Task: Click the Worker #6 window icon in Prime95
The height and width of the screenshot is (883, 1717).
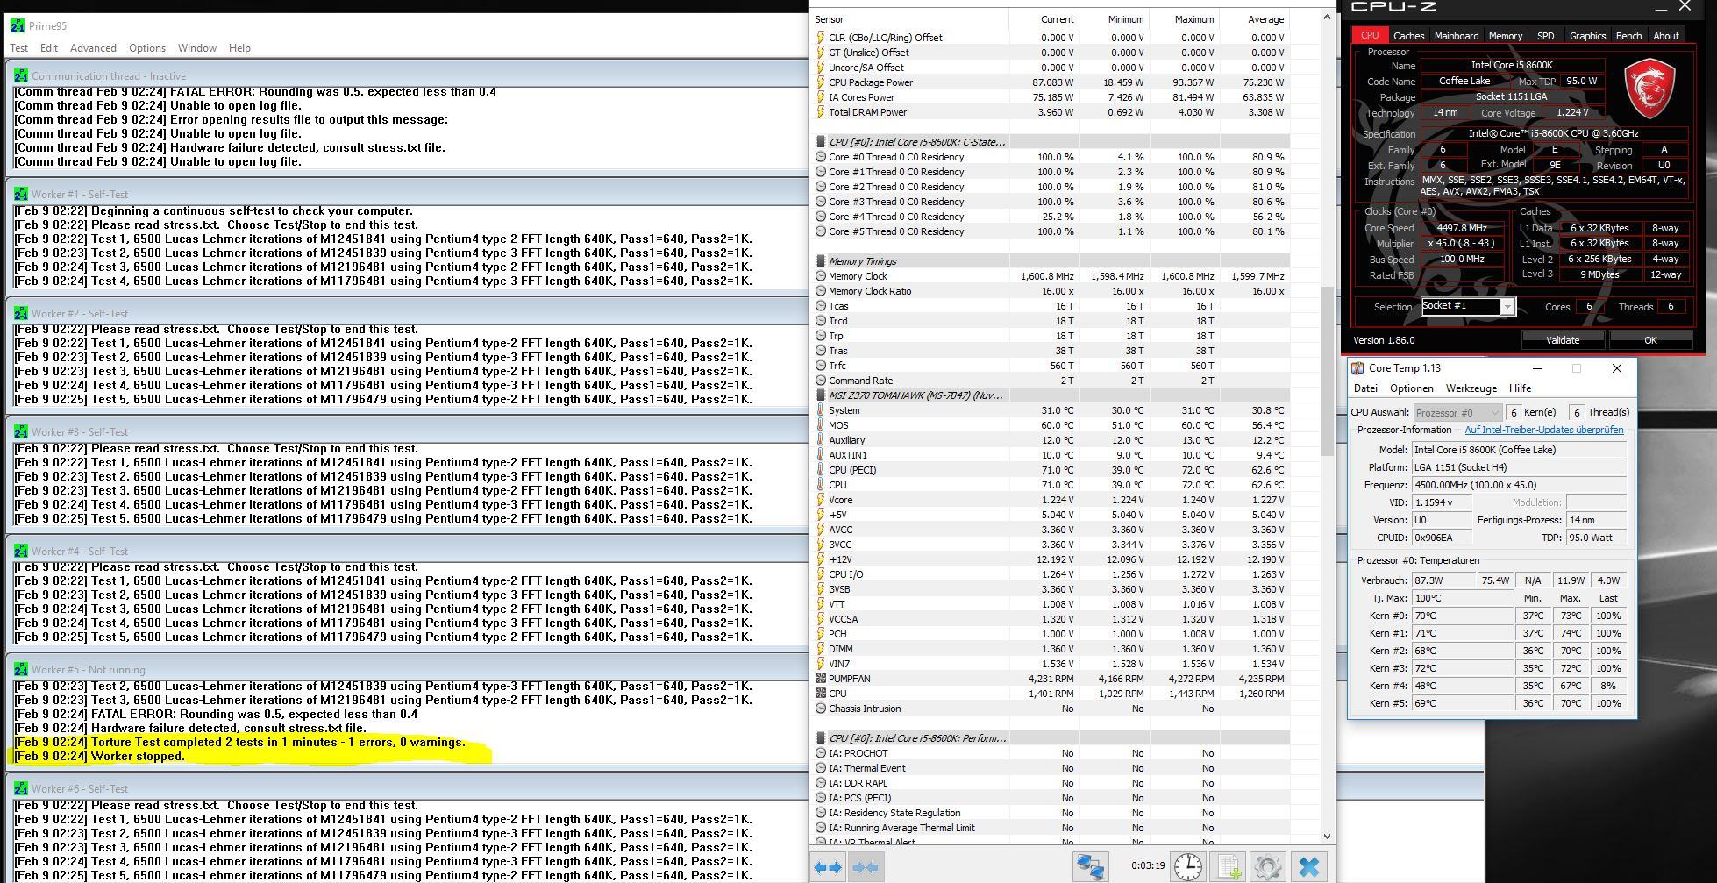Action: pyautogui.click(x=21, y=788)
